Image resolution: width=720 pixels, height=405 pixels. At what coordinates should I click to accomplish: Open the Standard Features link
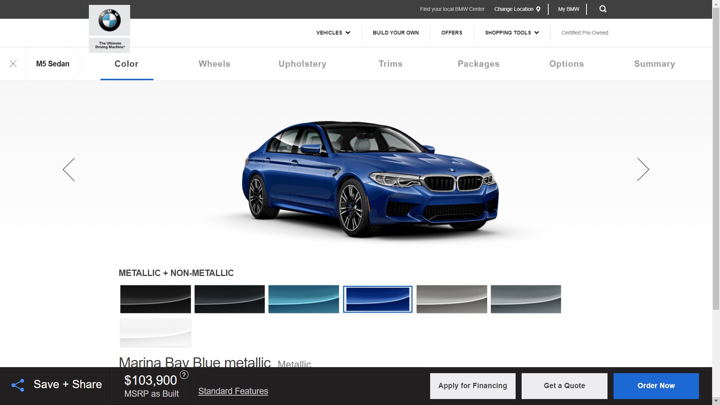(233, 391)
